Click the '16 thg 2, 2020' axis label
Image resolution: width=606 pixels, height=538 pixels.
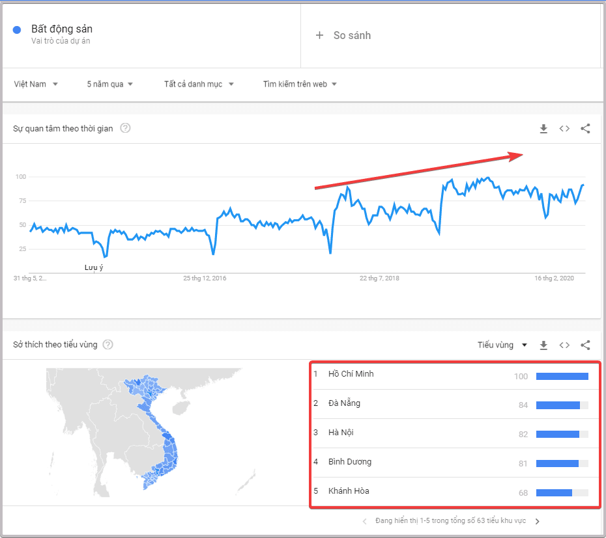pos(555,278)
